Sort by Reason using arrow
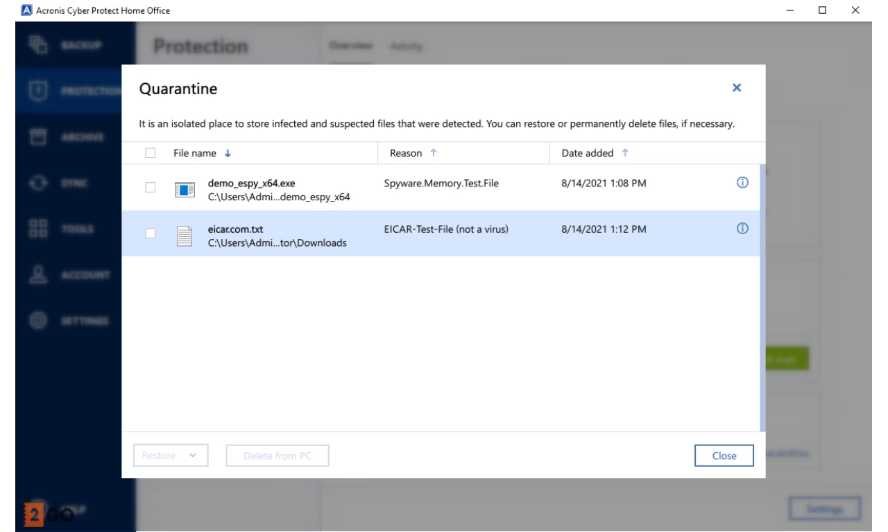 pos(435,153)
